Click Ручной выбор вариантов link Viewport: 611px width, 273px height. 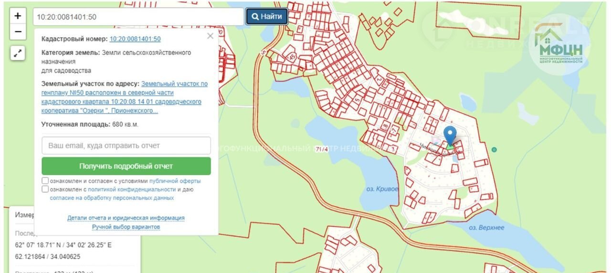126,227
